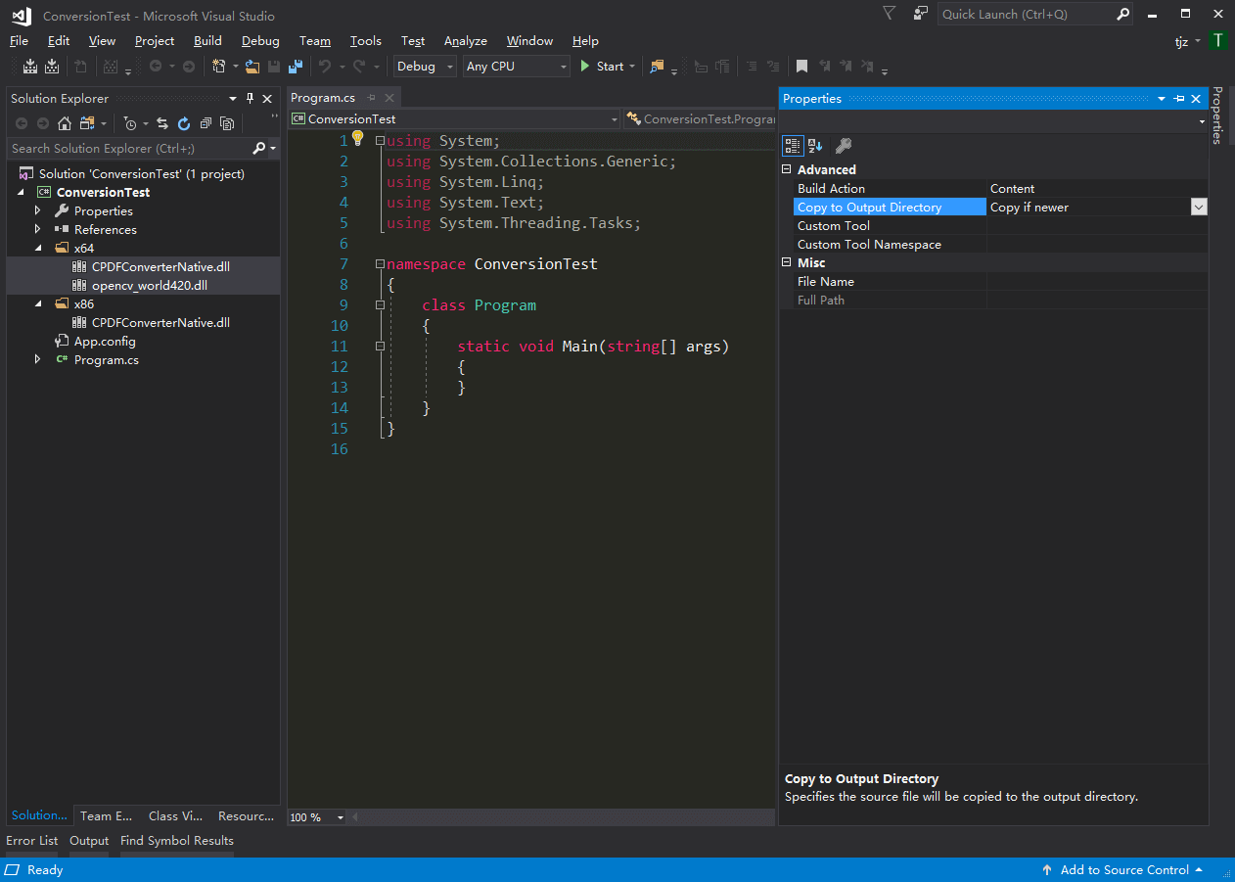The width and height of the screenshot is (1235, 882).
Task: Select App.config file
Action: click(105, 341)
